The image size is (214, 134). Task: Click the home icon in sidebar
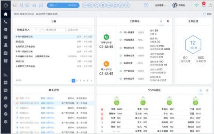[6, 14]
